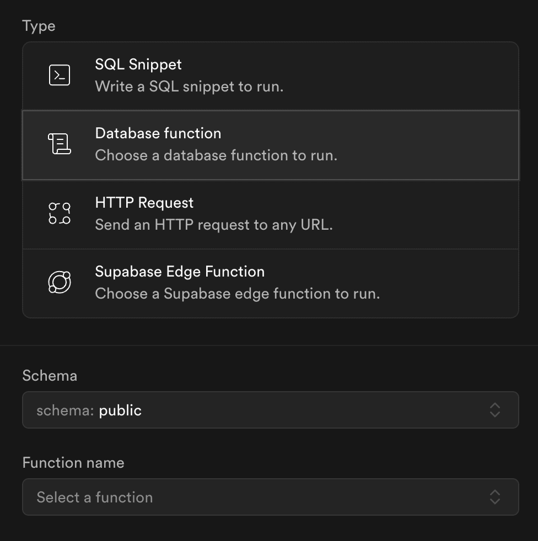Click the Function name field label
The image size is (538, 541).
73,463
